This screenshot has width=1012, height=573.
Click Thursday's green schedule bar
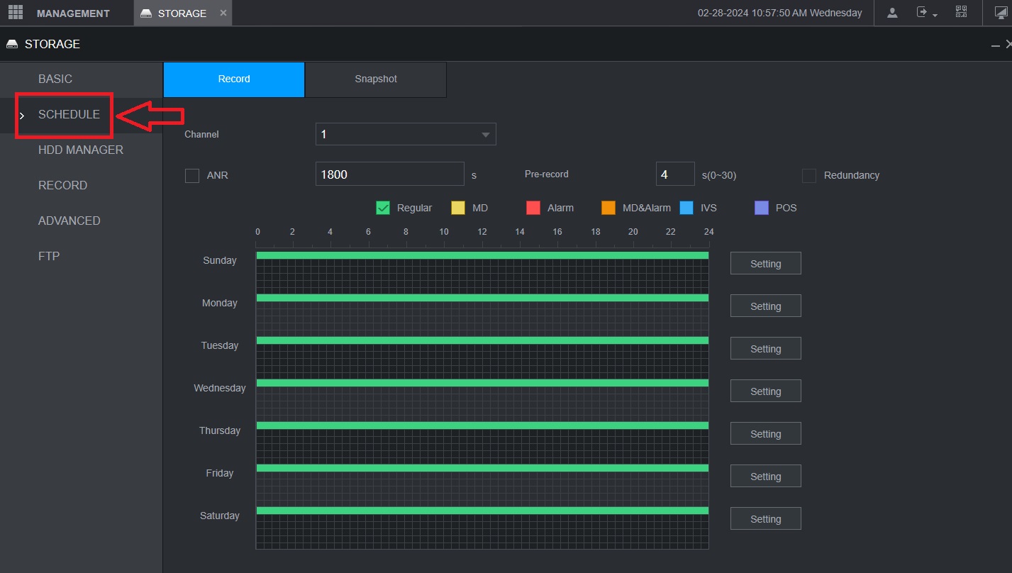click(482, 425)
